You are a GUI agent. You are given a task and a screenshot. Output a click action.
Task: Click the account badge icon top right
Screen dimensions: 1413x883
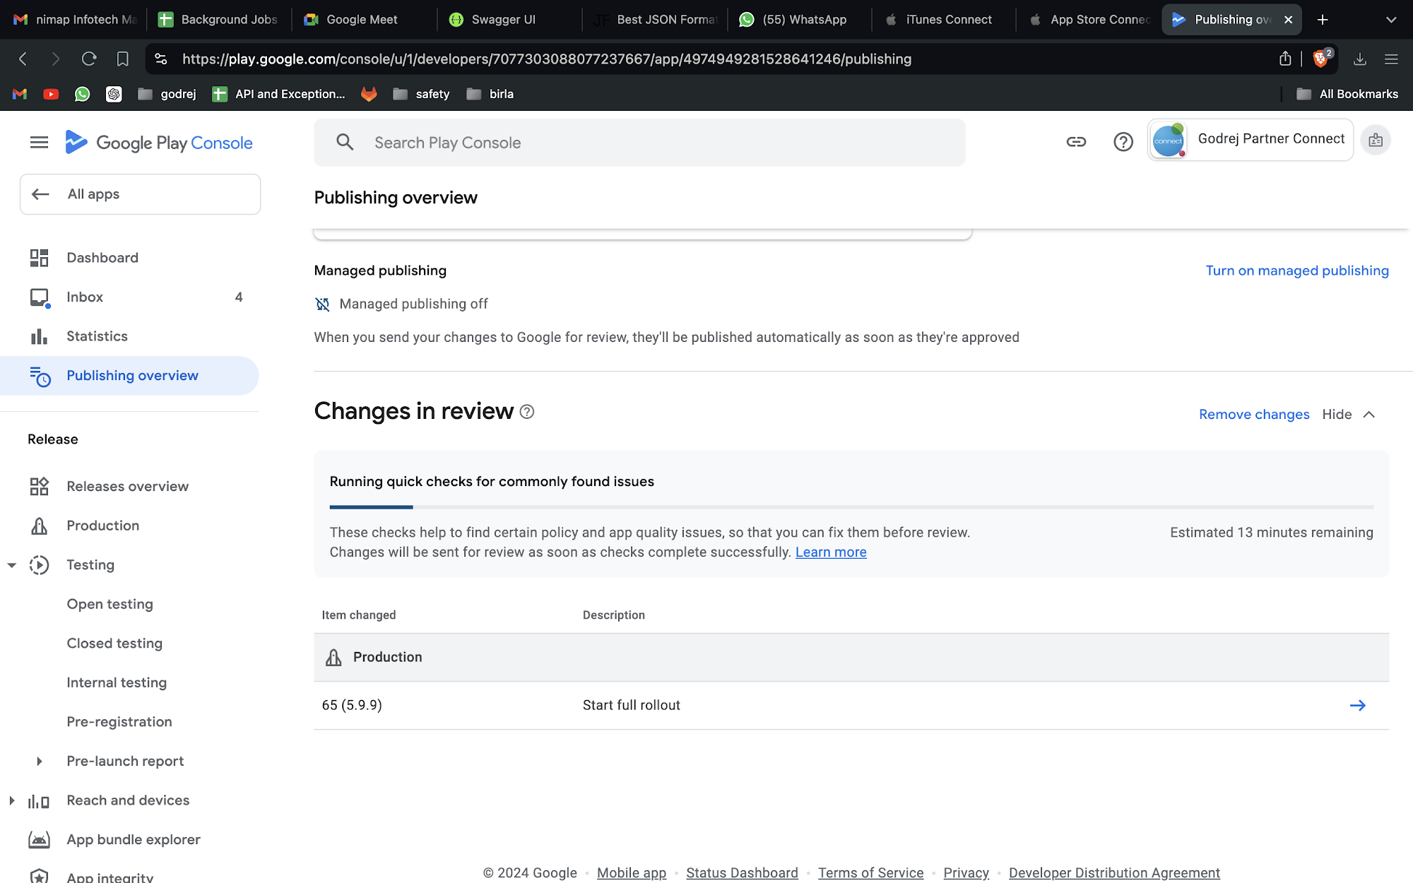(x=1375, y=141)
